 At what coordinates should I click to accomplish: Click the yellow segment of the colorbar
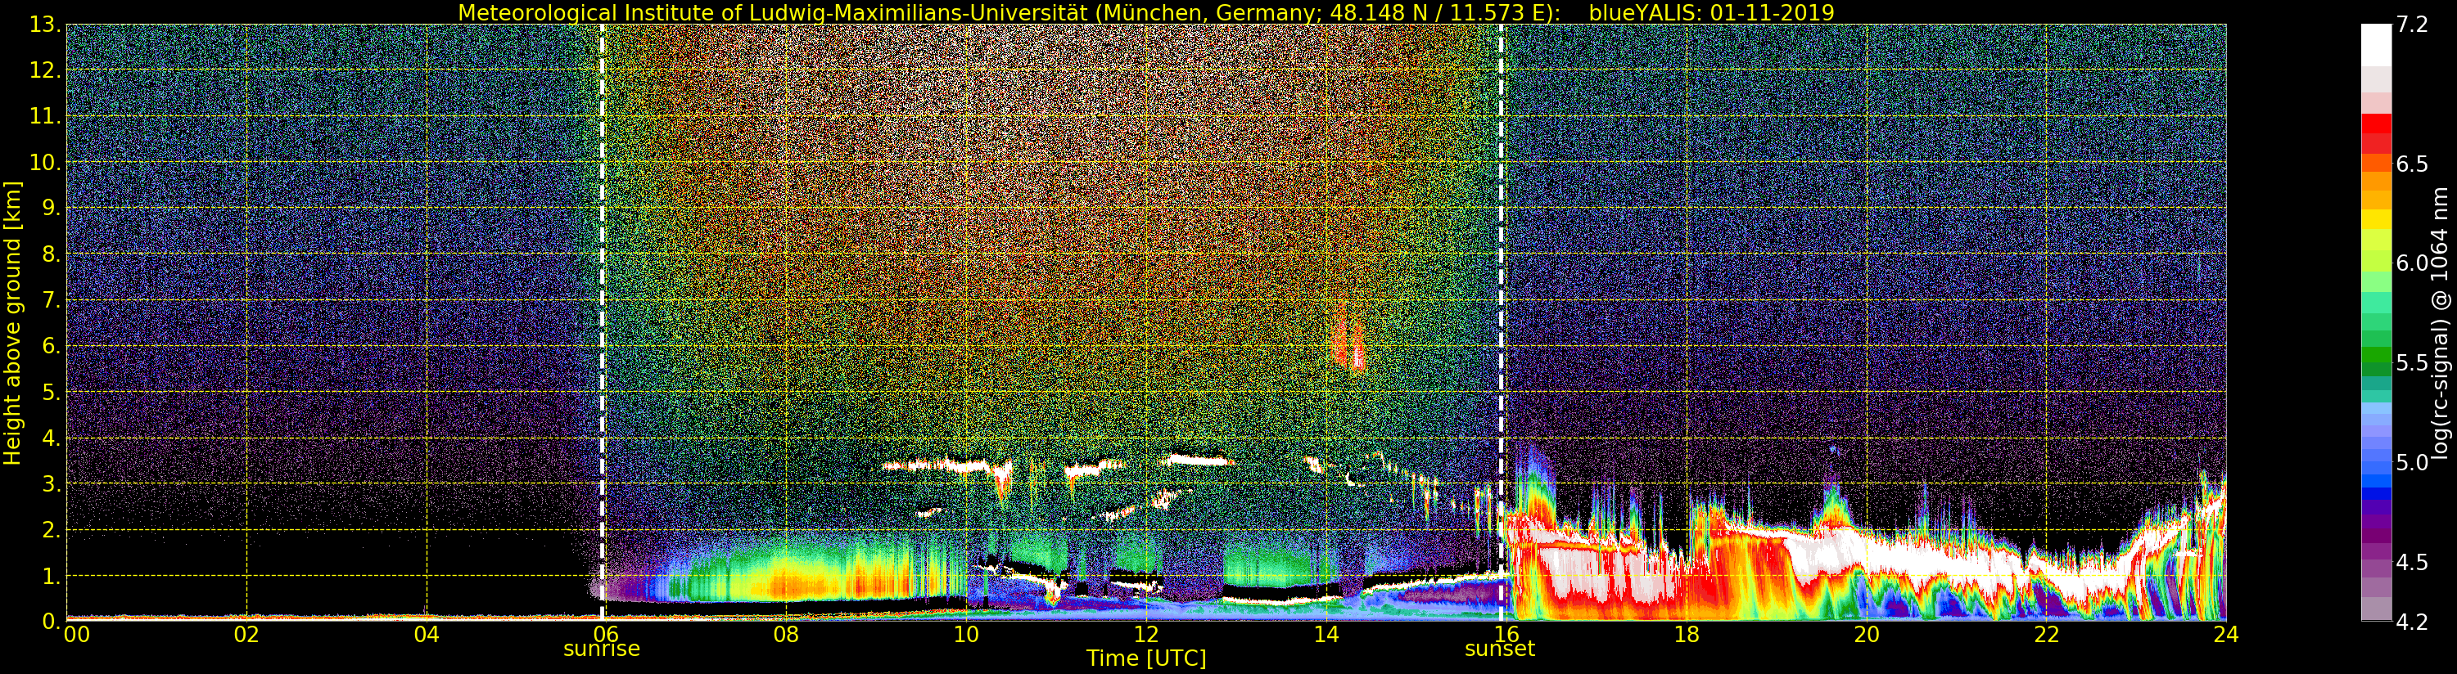[x=2376, y=218]
